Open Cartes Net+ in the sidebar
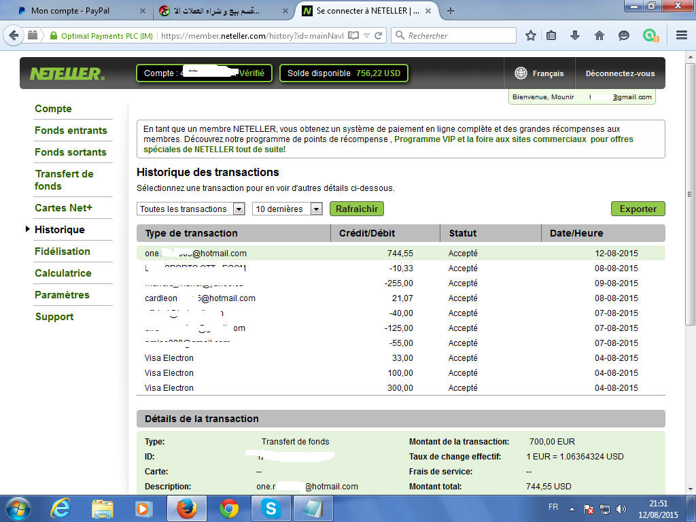 pos(63,208)
